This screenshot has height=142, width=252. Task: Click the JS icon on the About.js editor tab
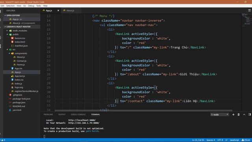(64, 10)
